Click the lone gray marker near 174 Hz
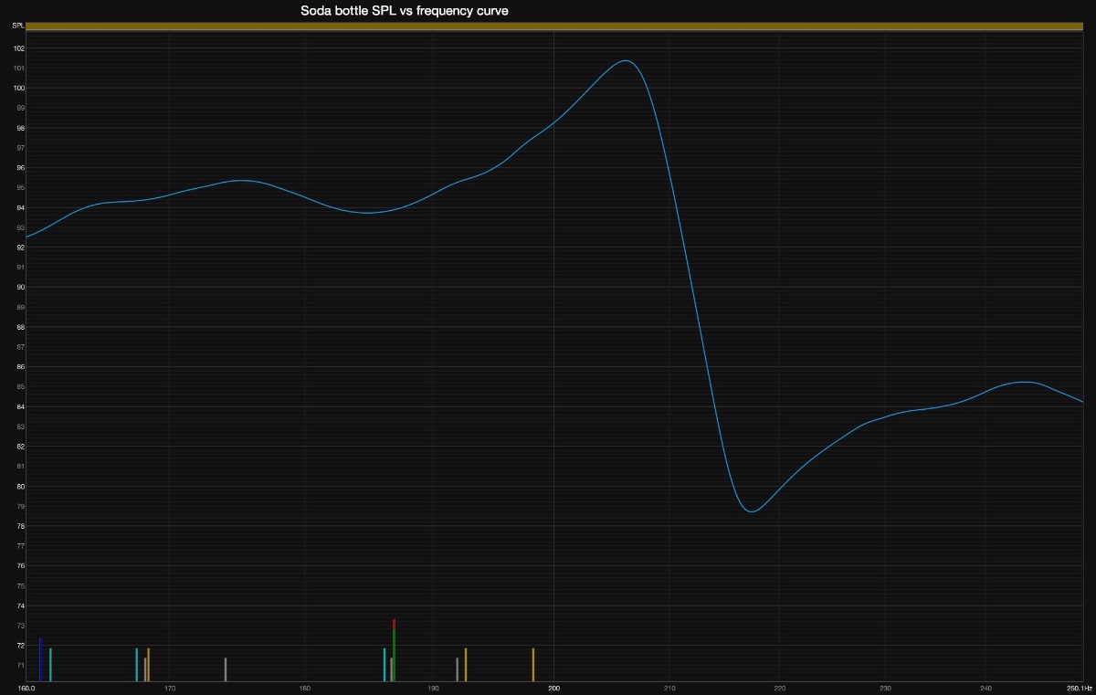 click(226, 669)
